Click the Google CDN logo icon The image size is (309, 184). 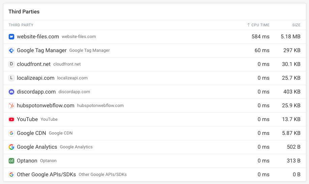tap(11, 133)
